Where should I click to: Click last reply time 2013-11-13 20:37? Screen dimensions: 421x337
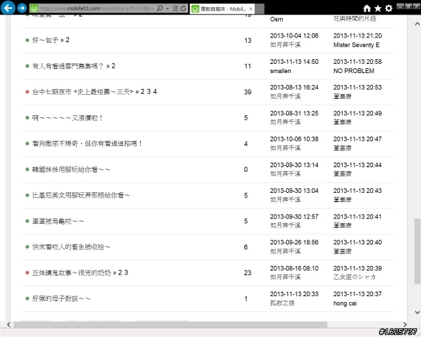point(357,294)
